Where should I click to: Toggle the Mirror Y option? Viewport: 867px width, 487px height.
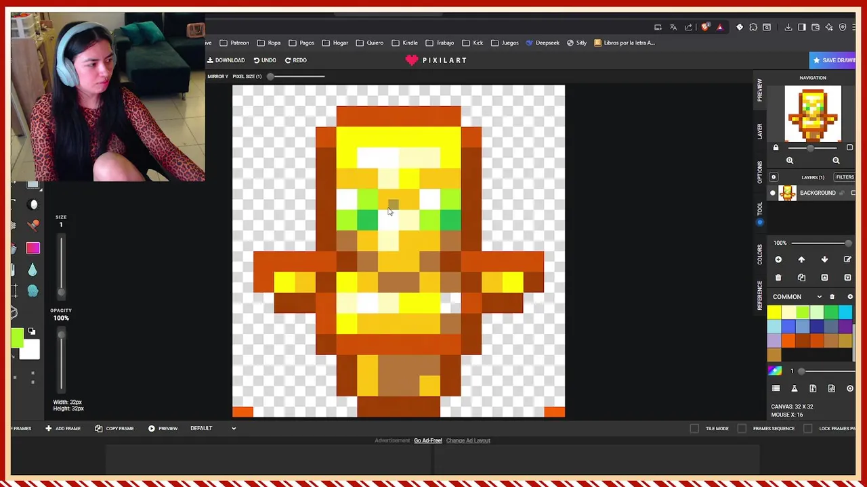[217, 76]
